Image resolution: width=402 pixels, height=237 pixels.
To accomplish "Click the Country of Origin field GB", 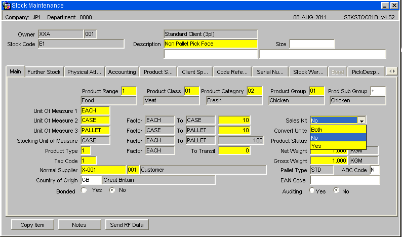I will click(x=91, y=180).
